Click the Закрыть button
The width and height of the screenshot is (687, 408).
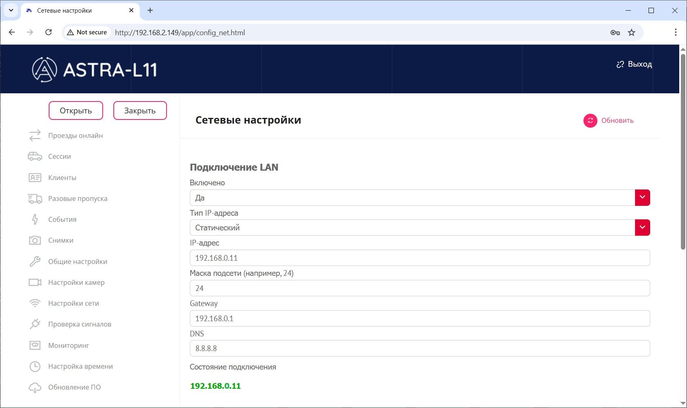tap(140, 110)
